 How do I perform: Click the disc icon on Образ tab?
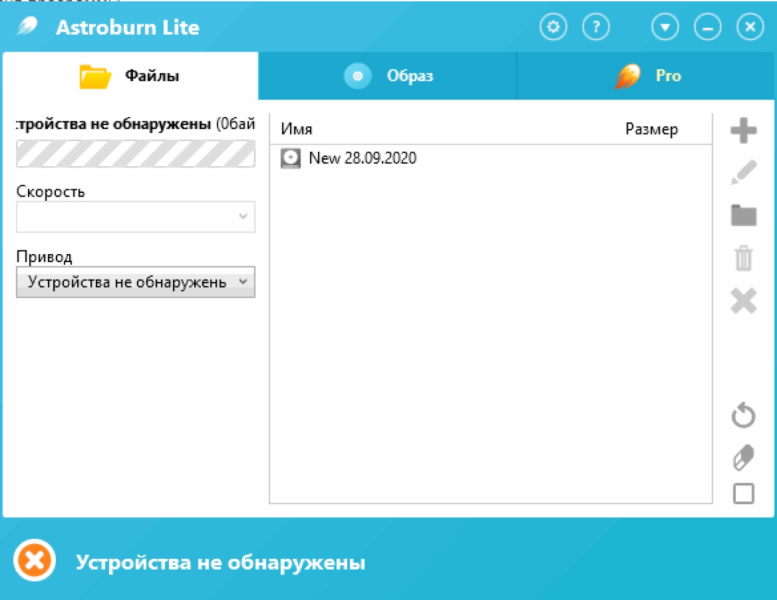click(358, 76)
